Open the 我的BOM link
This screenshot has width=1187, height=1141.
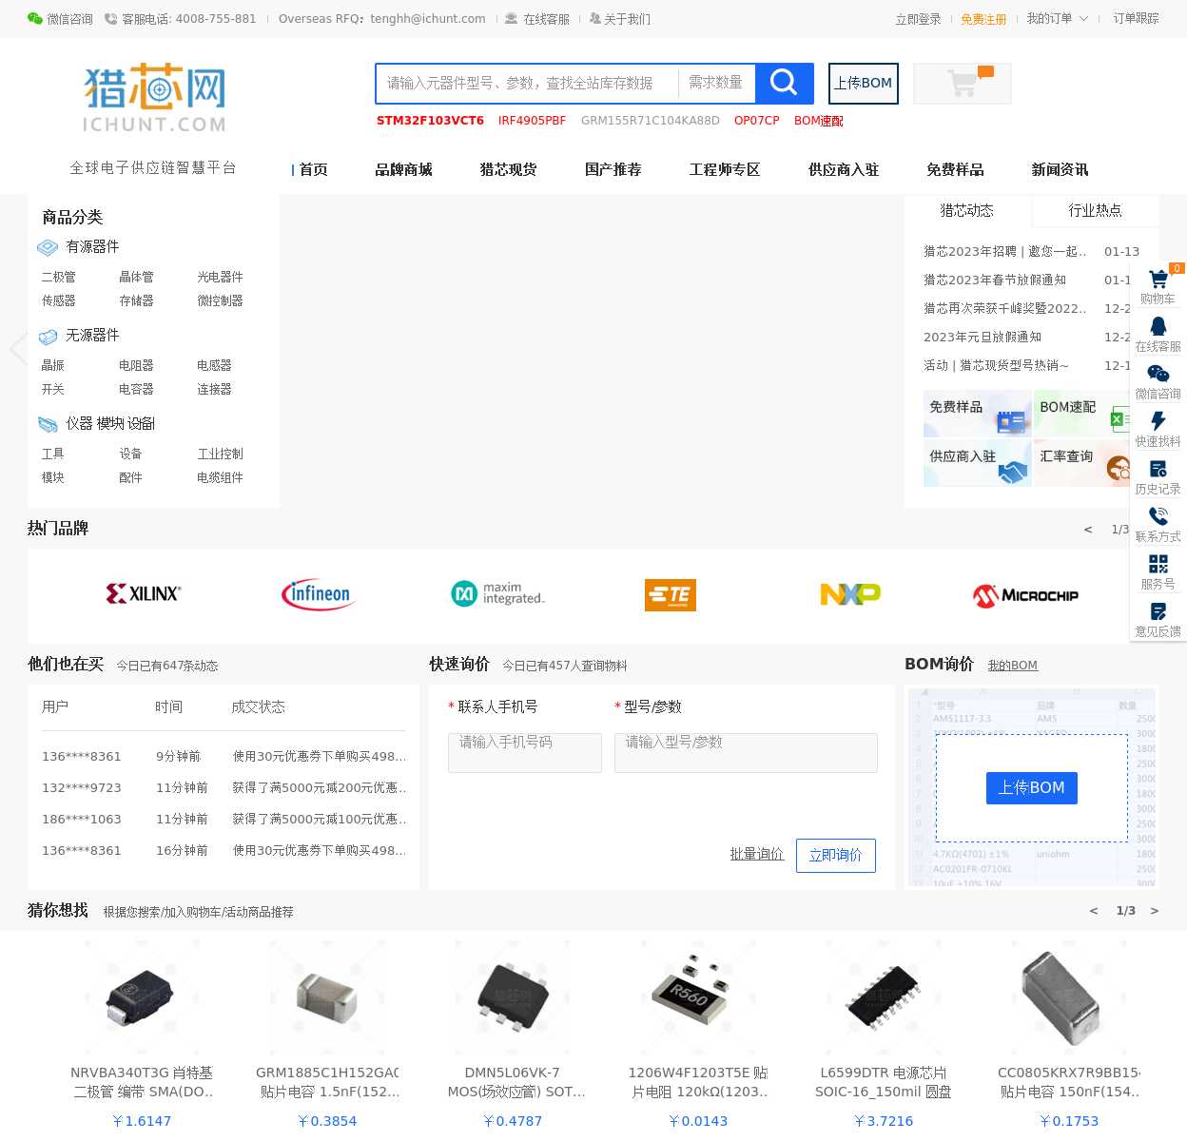click(1012, 666)
